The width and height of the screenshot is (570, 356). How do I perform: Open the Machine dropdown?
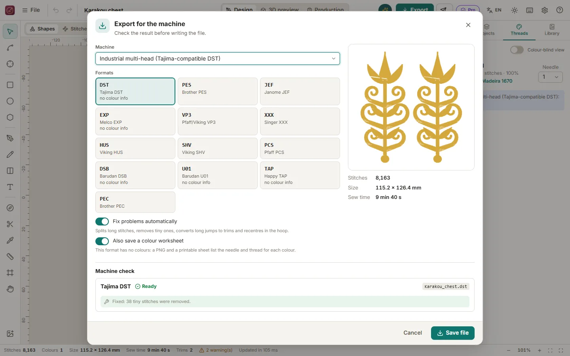tap(218, 59)
